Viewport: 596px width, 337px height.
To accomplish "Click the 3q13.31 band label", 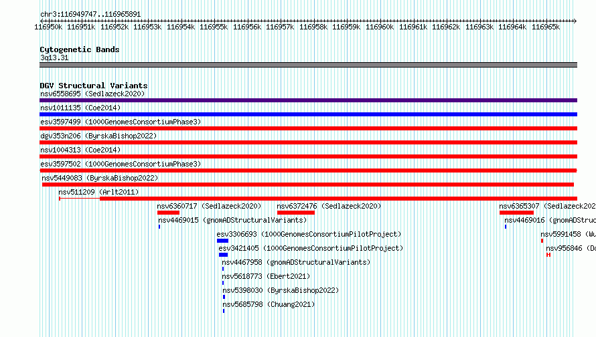I will [54, 58].
